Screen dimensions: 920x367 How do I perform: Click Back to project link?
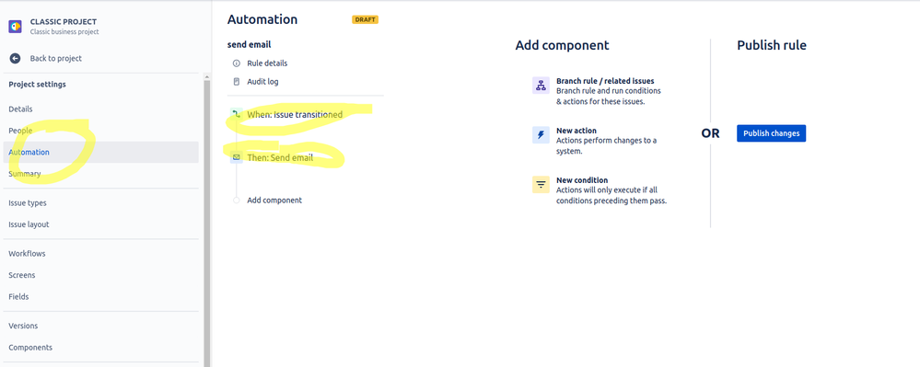(56, 59)
